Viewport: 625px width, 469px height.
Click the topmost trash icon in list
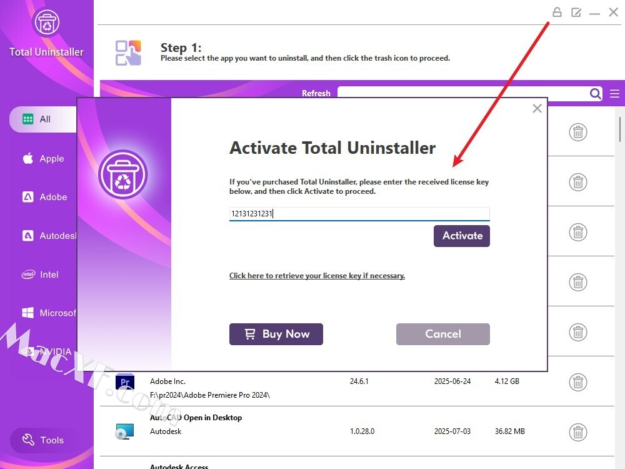pyautogui.click(x=578, y=132)
